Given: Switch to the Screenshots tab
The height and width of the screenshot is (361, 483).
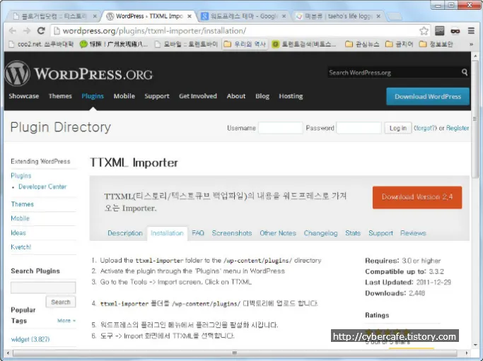Looking at the screenshot, I should click(x=232, y=233).
